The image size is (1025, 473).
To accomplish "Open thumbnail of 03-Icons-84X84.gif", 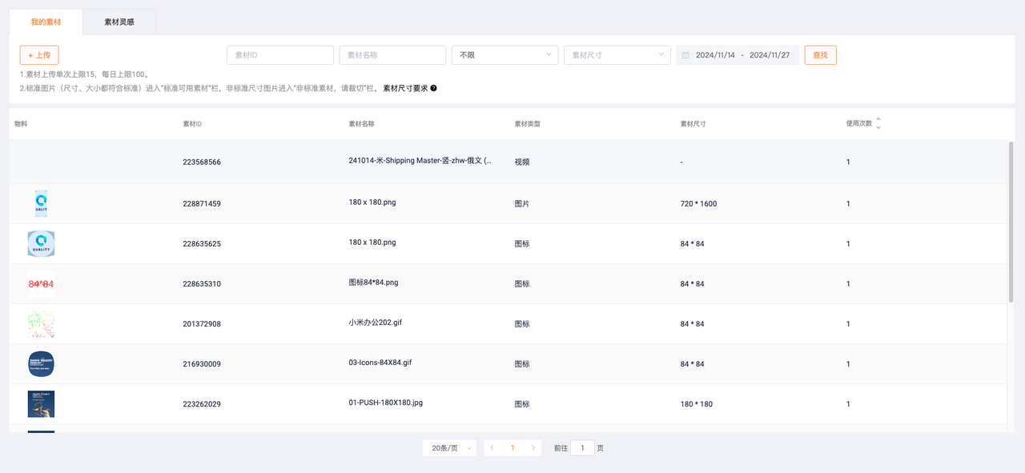I will pyautogui.click(x=41, y=364).
